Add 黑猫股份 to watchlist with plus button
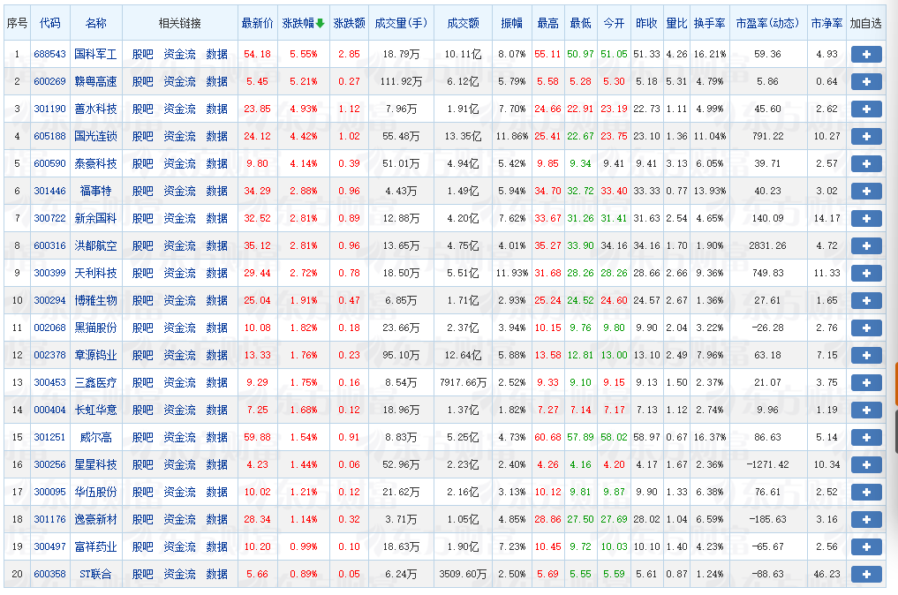 pos(866,328)
